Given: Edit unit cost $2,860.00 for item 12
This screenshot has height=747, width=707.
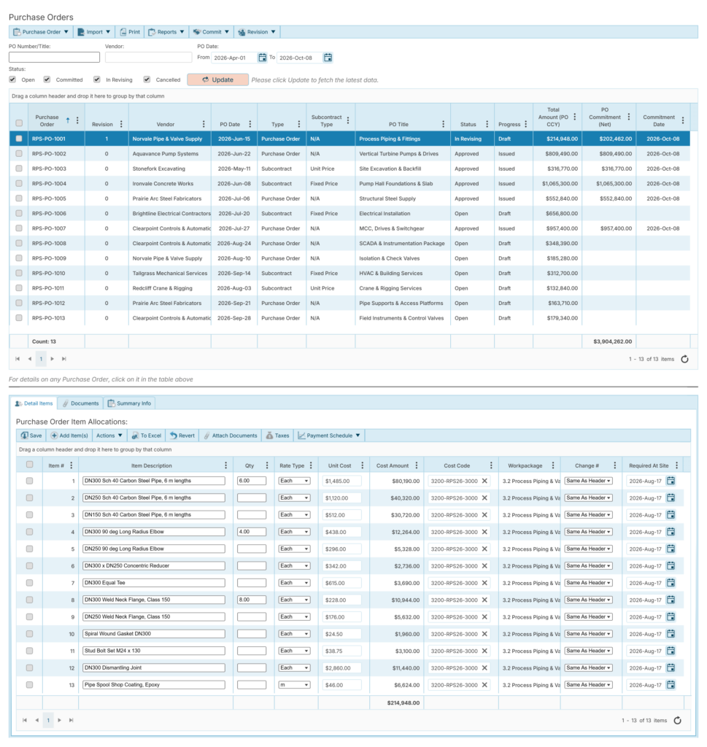Looking at the screenshot, I should tap(341, 668).
